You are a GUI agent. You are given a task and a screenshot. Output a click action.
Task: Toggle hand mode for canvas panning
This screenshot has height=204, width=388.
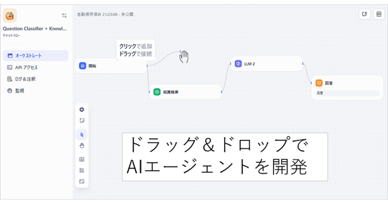[82, 145]
